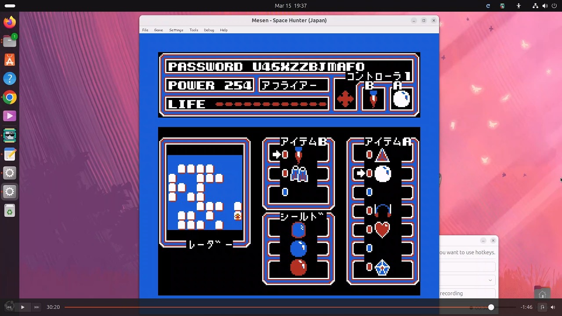Click the red D-pad cross controller icon
562x316 pixels.
click(345, 99)
